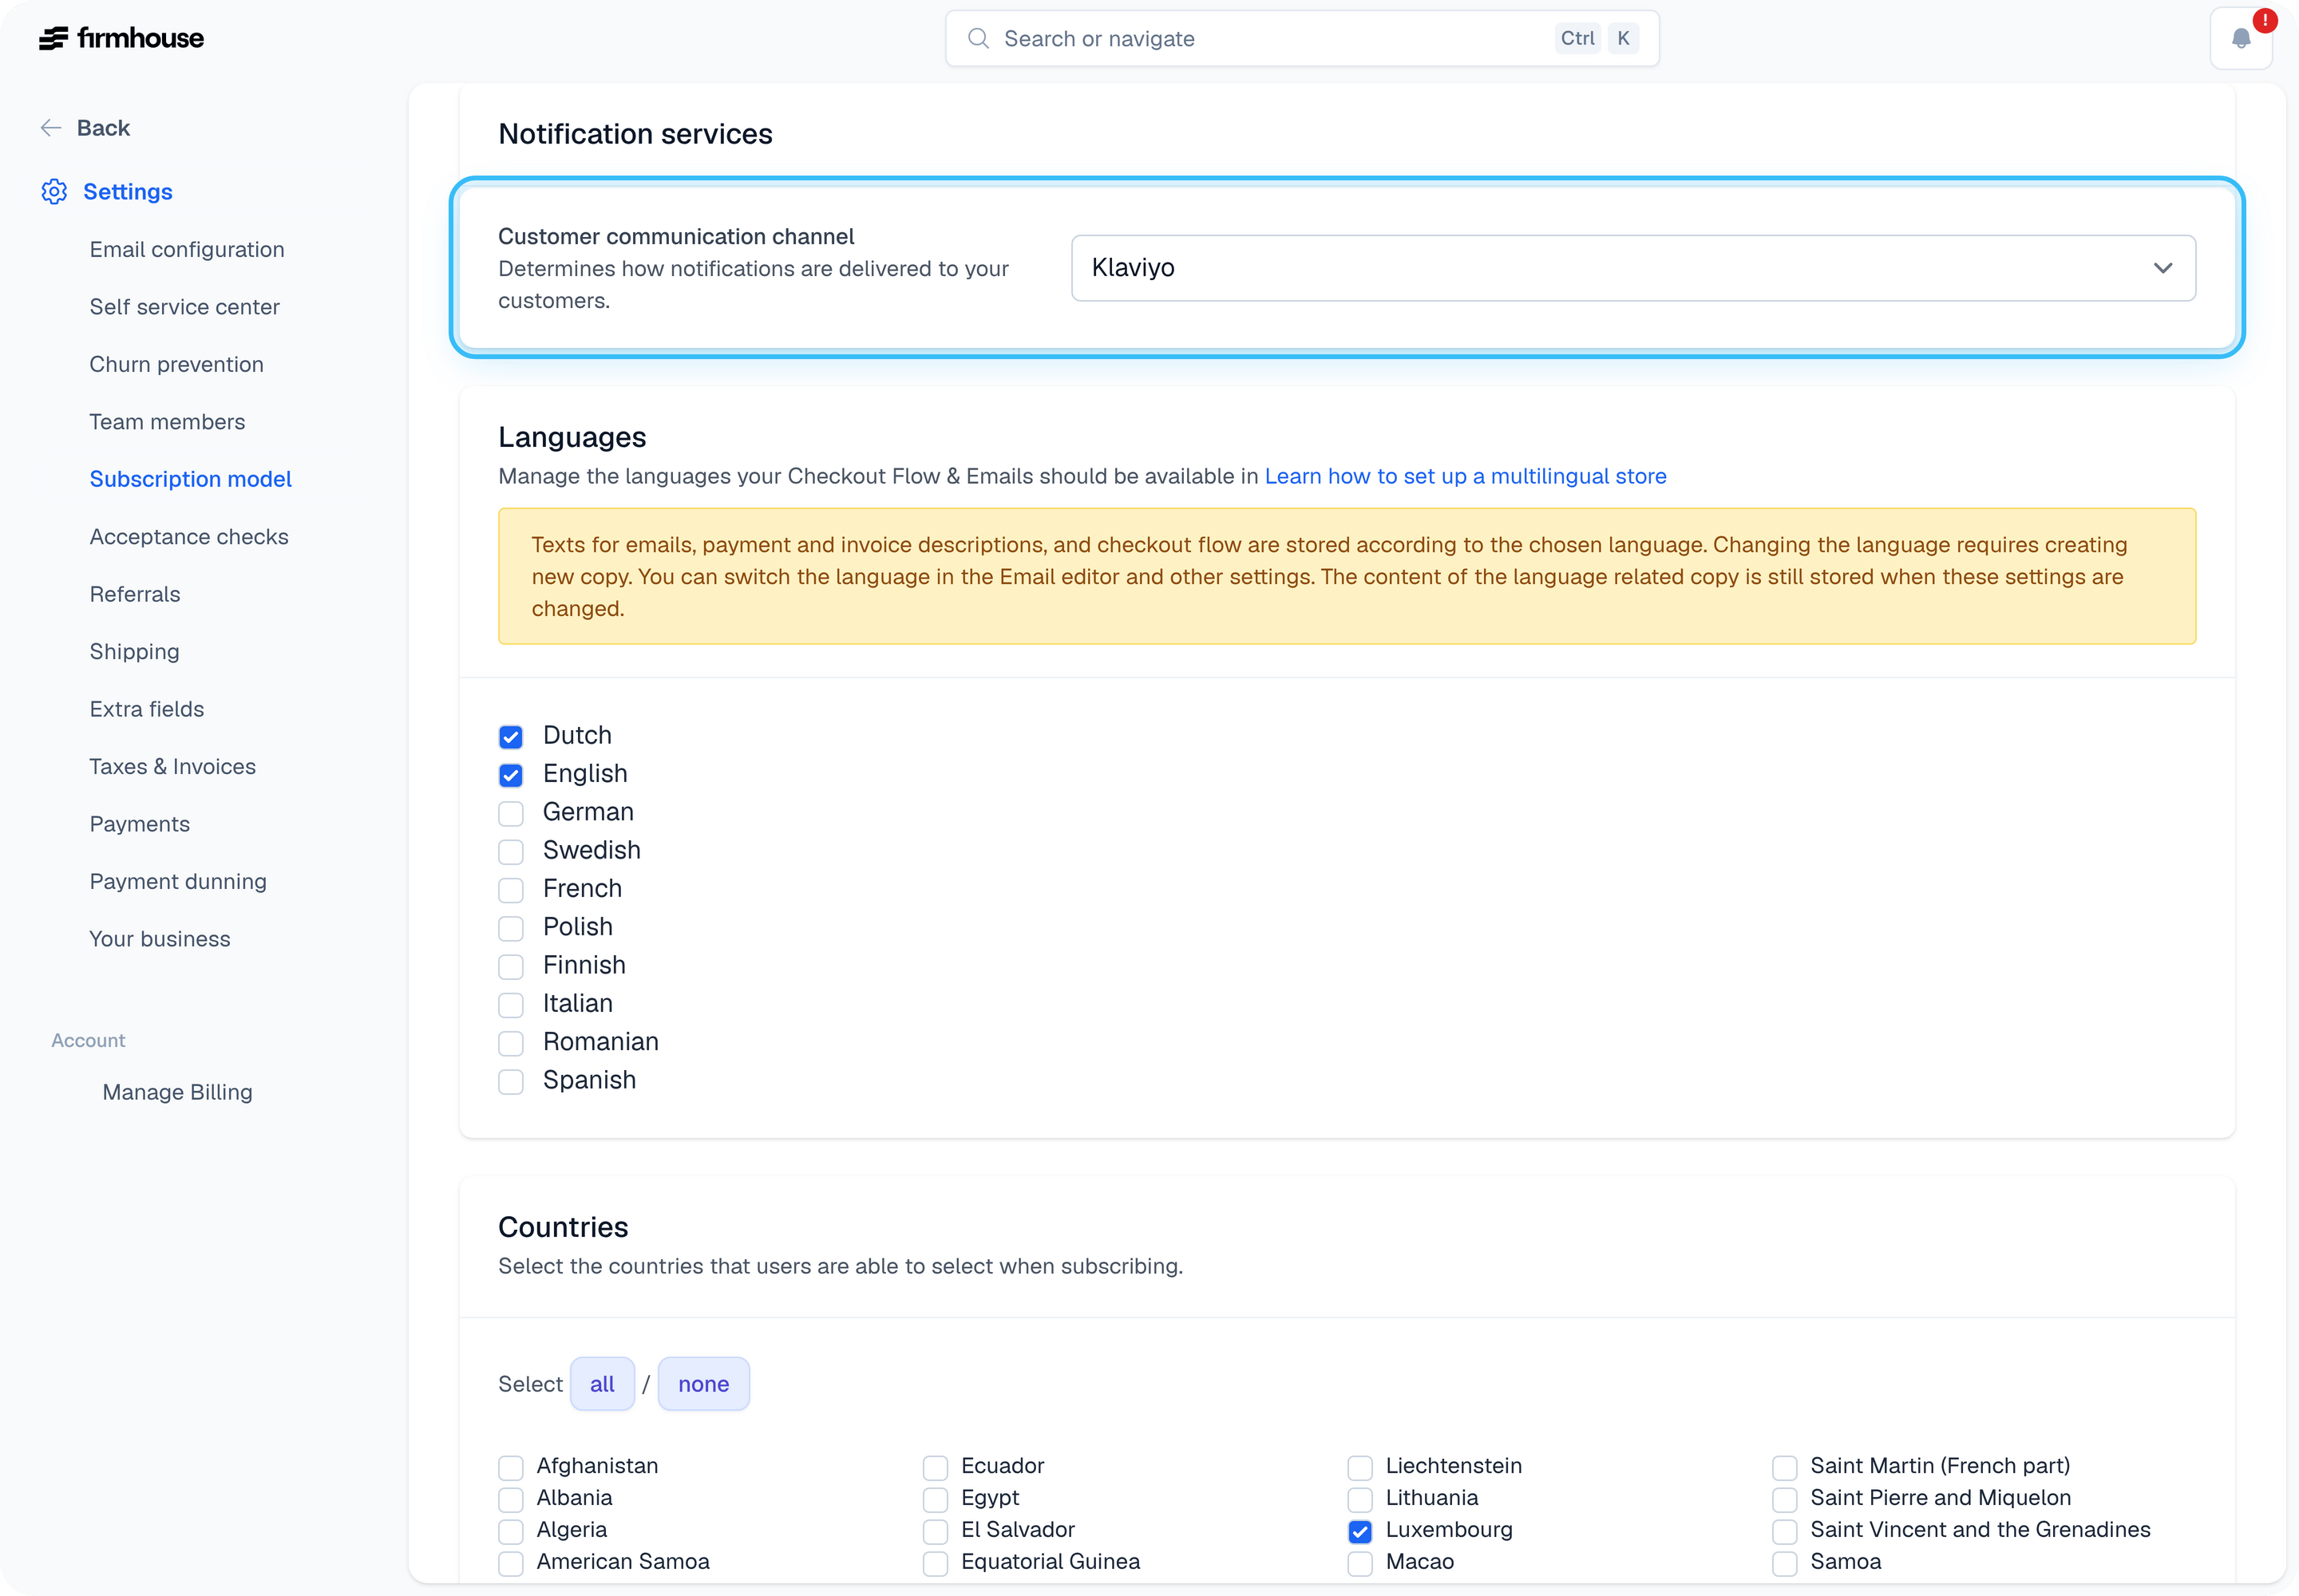Open the Customer communication channel dropdown

pos(1632,268)
